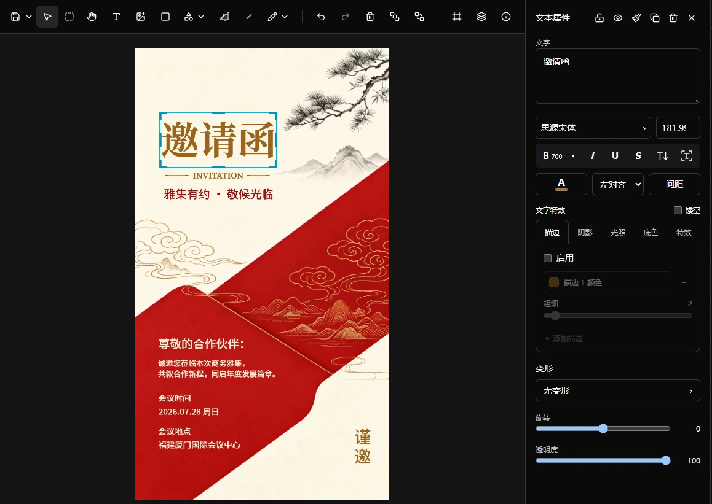Screen dimensions: 712x504
Task: Click the 透明度 opacity slider
Action: (x=603, y=460)
